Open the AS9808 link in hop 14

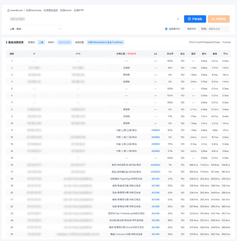tap(156, 151)
